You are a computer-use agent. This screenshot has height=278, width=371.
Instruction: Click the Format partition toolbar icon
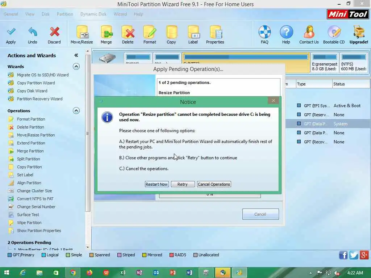point(150,32)
